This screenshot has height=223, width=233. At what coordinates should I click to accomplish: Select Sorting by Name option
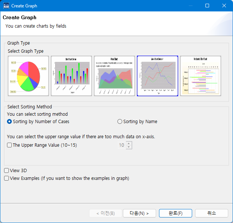tap(120, 122)
